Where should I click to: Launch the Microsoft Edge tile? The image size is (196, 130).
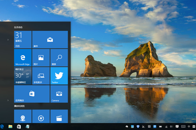(23, 58)
